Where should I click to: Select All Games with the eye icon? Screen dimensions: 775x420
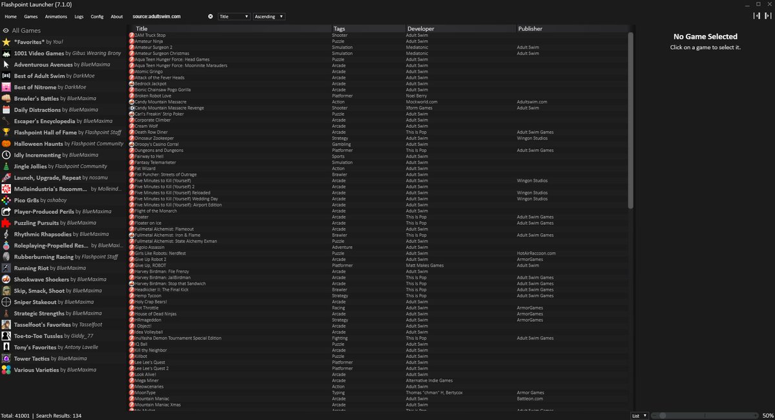[x=6, y=30]
